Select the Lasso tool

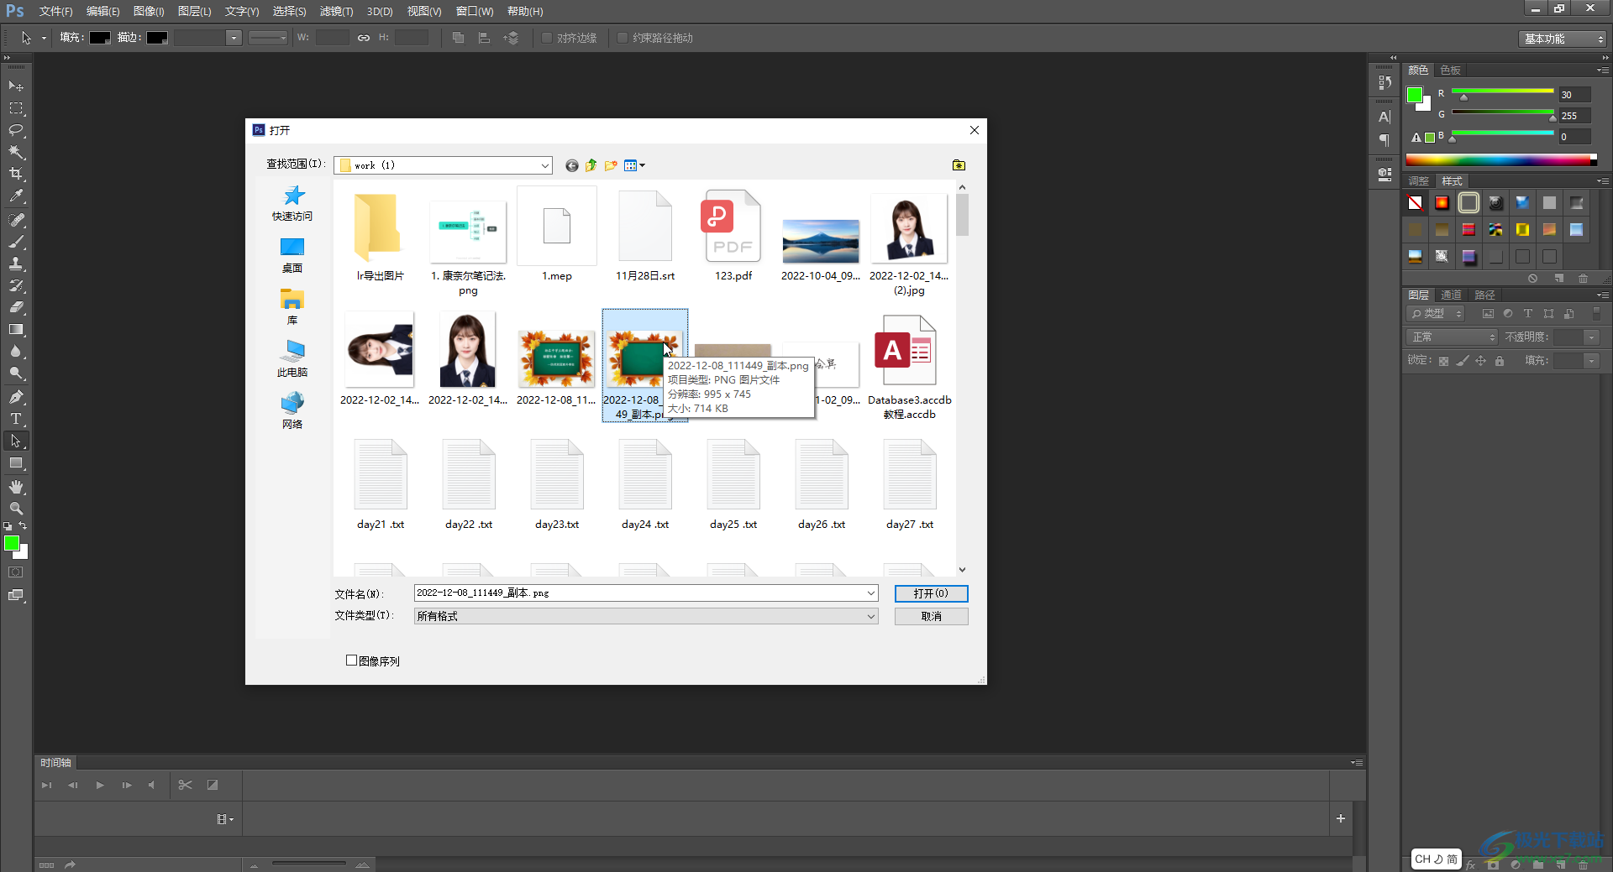click(x=16, y=130)
